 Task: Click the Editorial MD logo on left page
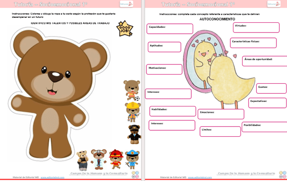point(126,4)
